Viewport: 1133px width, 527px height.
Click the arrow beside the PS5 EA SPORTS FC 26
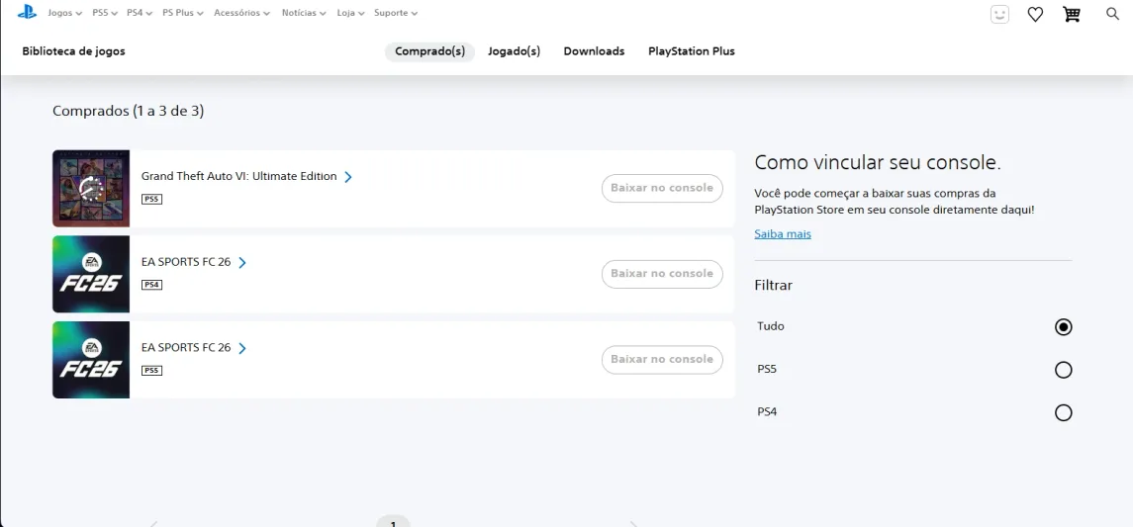click(242, 348)
